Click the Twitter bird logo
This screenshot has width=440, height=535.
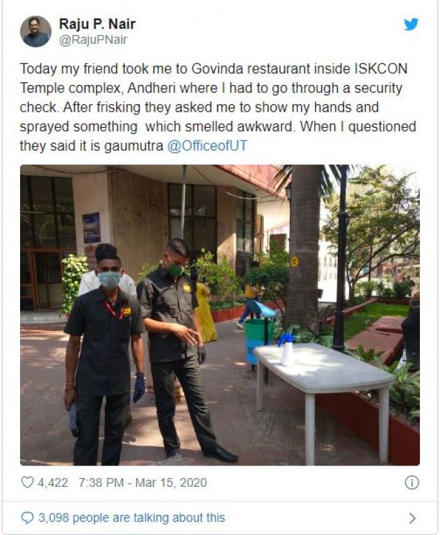[411, 25]
